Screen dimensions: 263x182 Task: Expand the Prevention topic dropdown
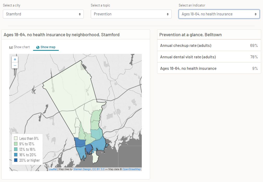click(x=131, y=14)
